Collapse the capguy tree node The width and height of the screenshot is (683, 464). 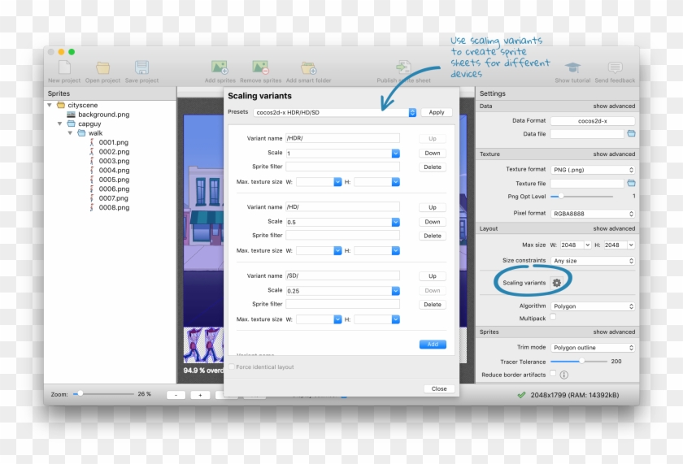point(59,124)
